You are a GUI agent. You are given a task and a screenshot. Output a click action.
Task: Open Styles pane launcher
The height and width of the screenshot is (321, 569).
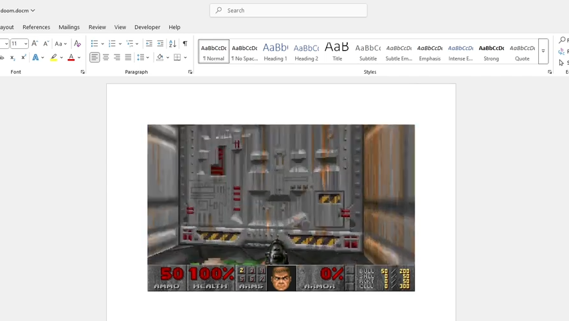click(550, 72)
